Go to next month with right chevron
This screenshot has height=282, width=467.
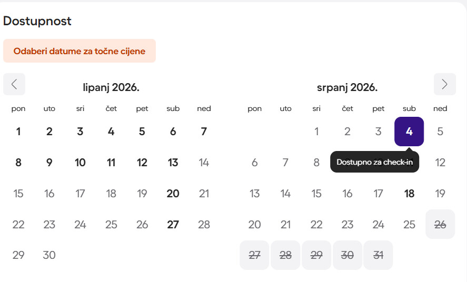[x=444, y=84]
